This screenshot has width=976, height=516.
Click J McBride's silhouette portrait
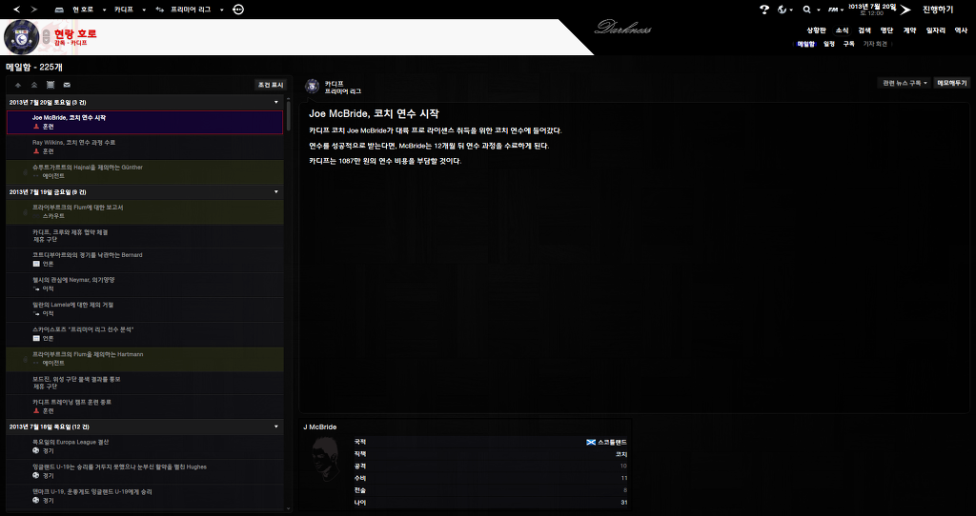pos(324,459)
